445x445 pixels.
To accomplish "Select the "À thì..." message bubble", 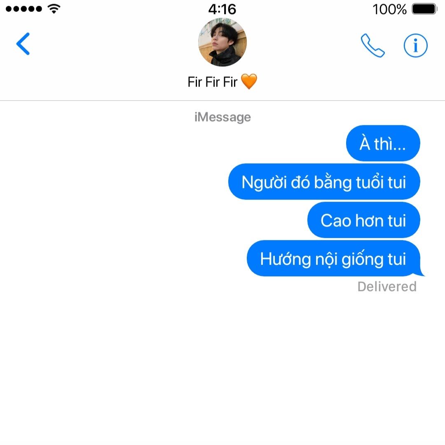I will [383, 143].
